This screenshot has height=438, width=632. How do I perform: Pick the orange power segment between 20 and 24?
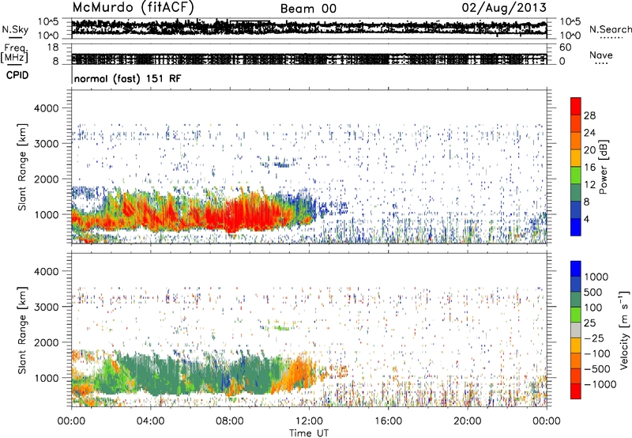[x=576, y=141]
